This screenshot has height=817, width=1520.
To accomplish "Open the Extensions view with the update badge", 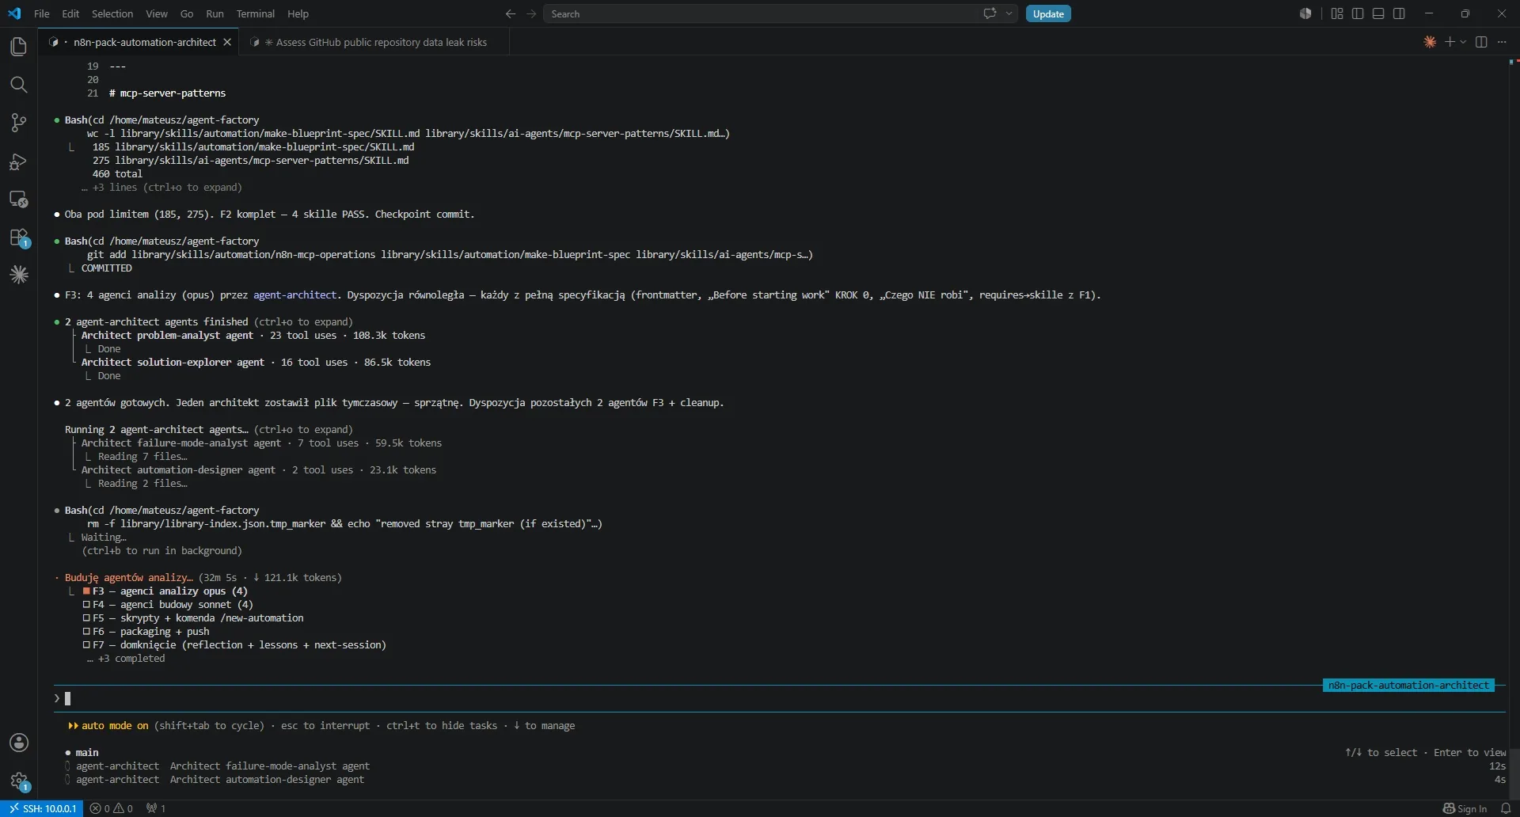I will click(18, 237).
